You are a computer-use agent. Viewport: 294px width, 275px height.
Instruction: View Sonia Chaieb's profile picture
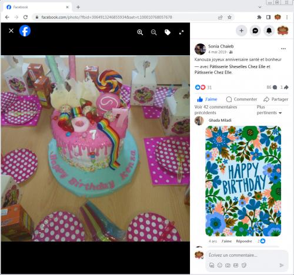point(200,49)
